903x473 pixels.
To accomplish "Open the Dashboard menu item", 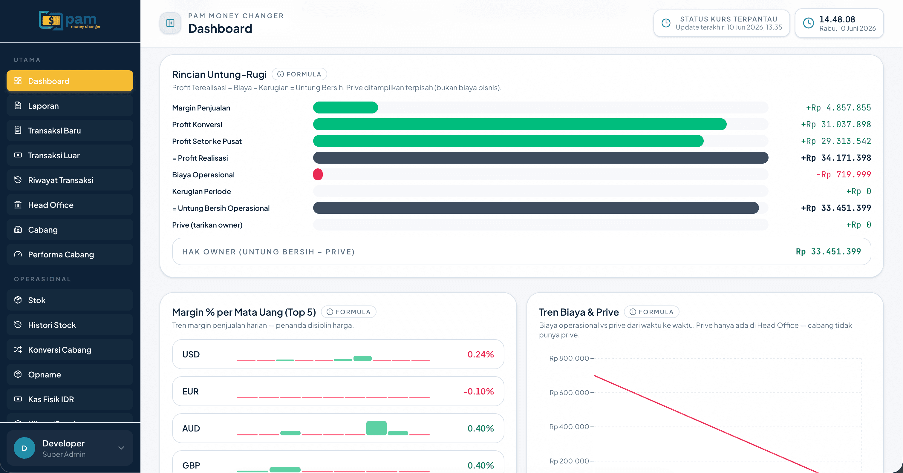I will pyautogui.click(x=70, y=81).
